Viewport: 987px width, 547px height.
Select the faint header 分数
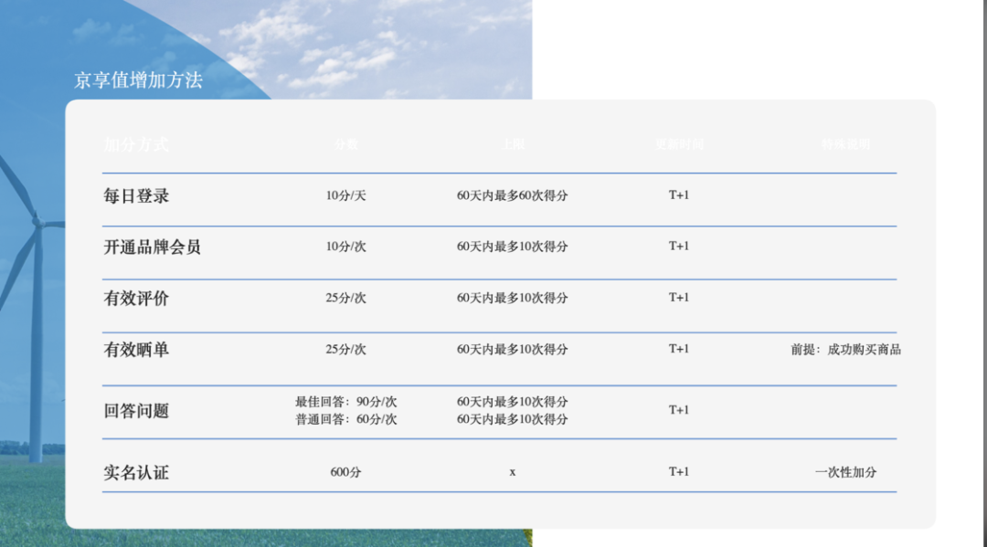click(x=345, y=144)
